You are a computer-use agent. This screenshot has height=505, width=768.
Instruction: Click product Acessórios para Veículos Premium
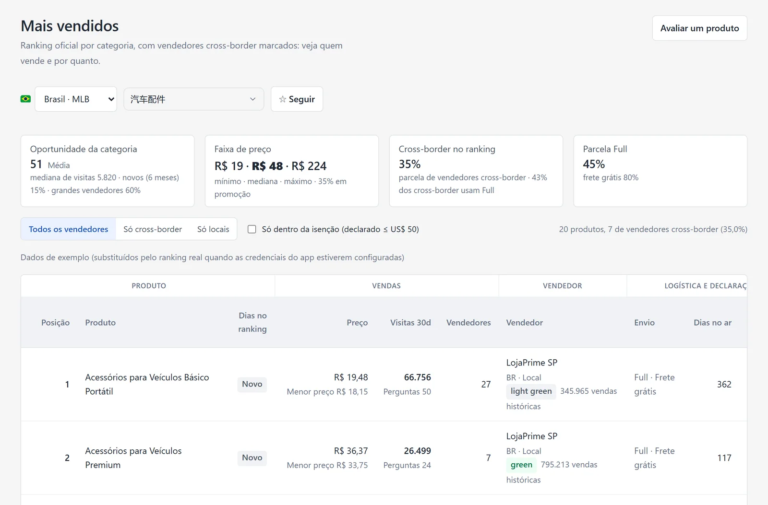click(133, 458)
